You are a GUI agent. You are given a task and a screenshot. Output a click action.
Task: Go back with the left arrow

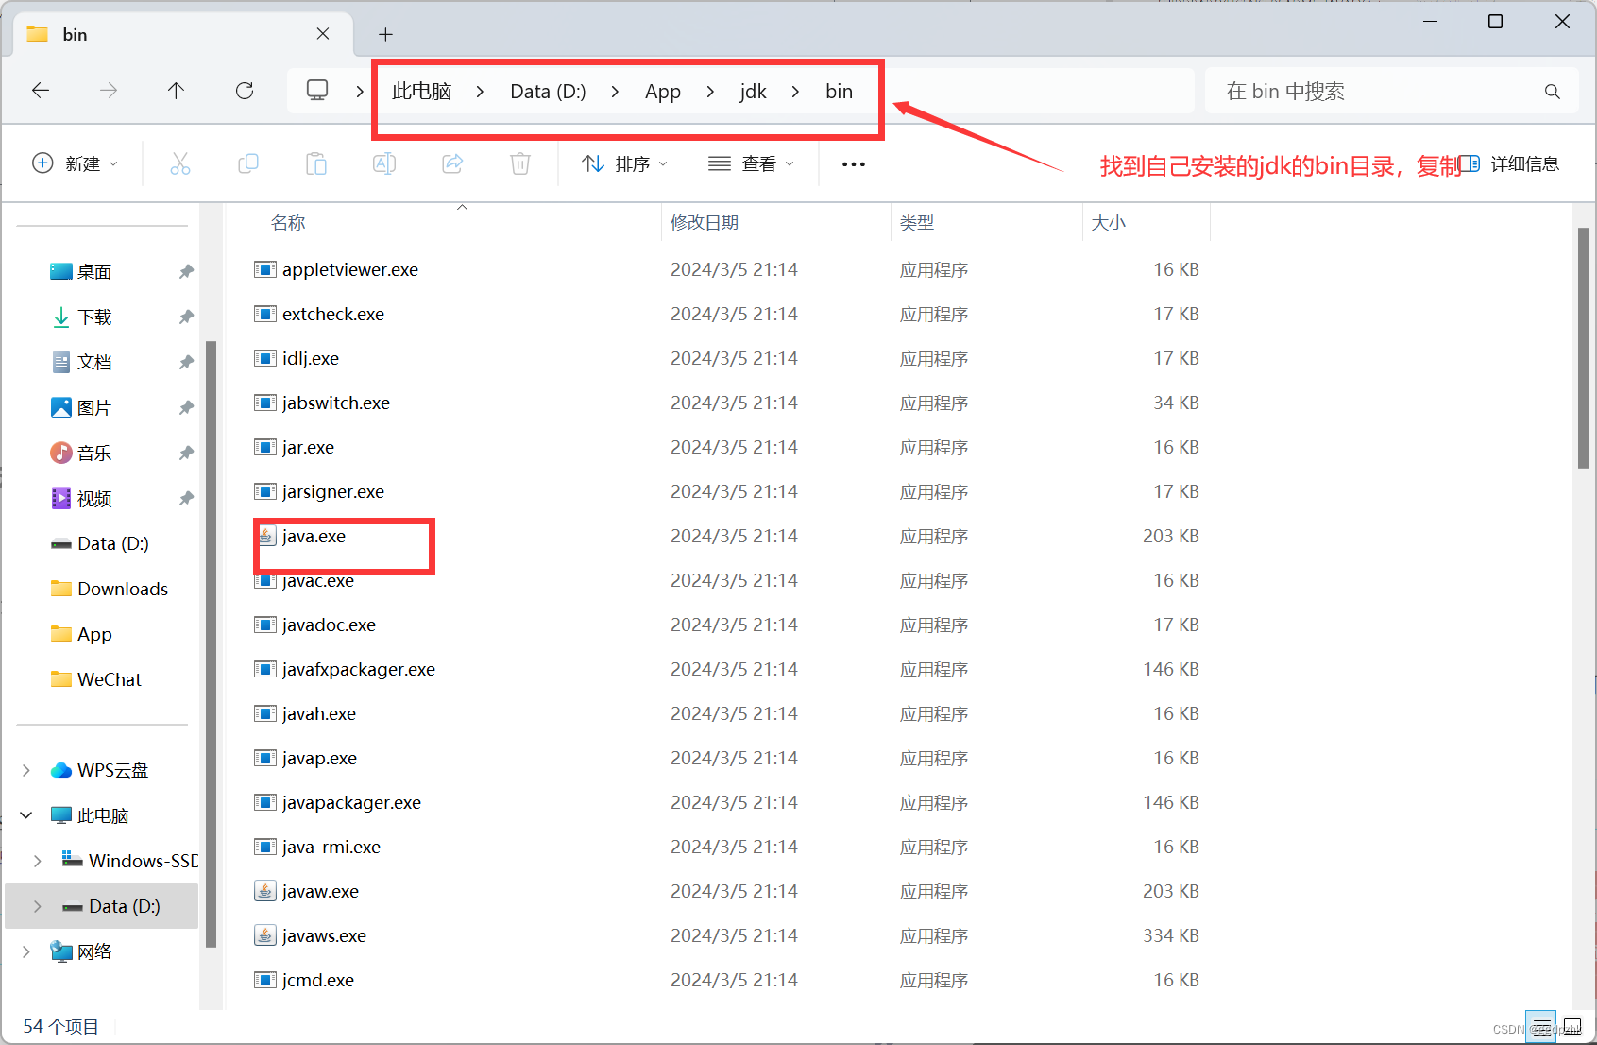pyautogui.click(x=41, y=91)
